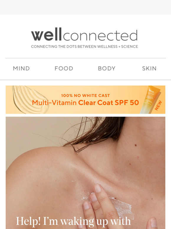Screen dimensions: 171x229
Task: Click the orange NEW label
Action: (158, 105)
